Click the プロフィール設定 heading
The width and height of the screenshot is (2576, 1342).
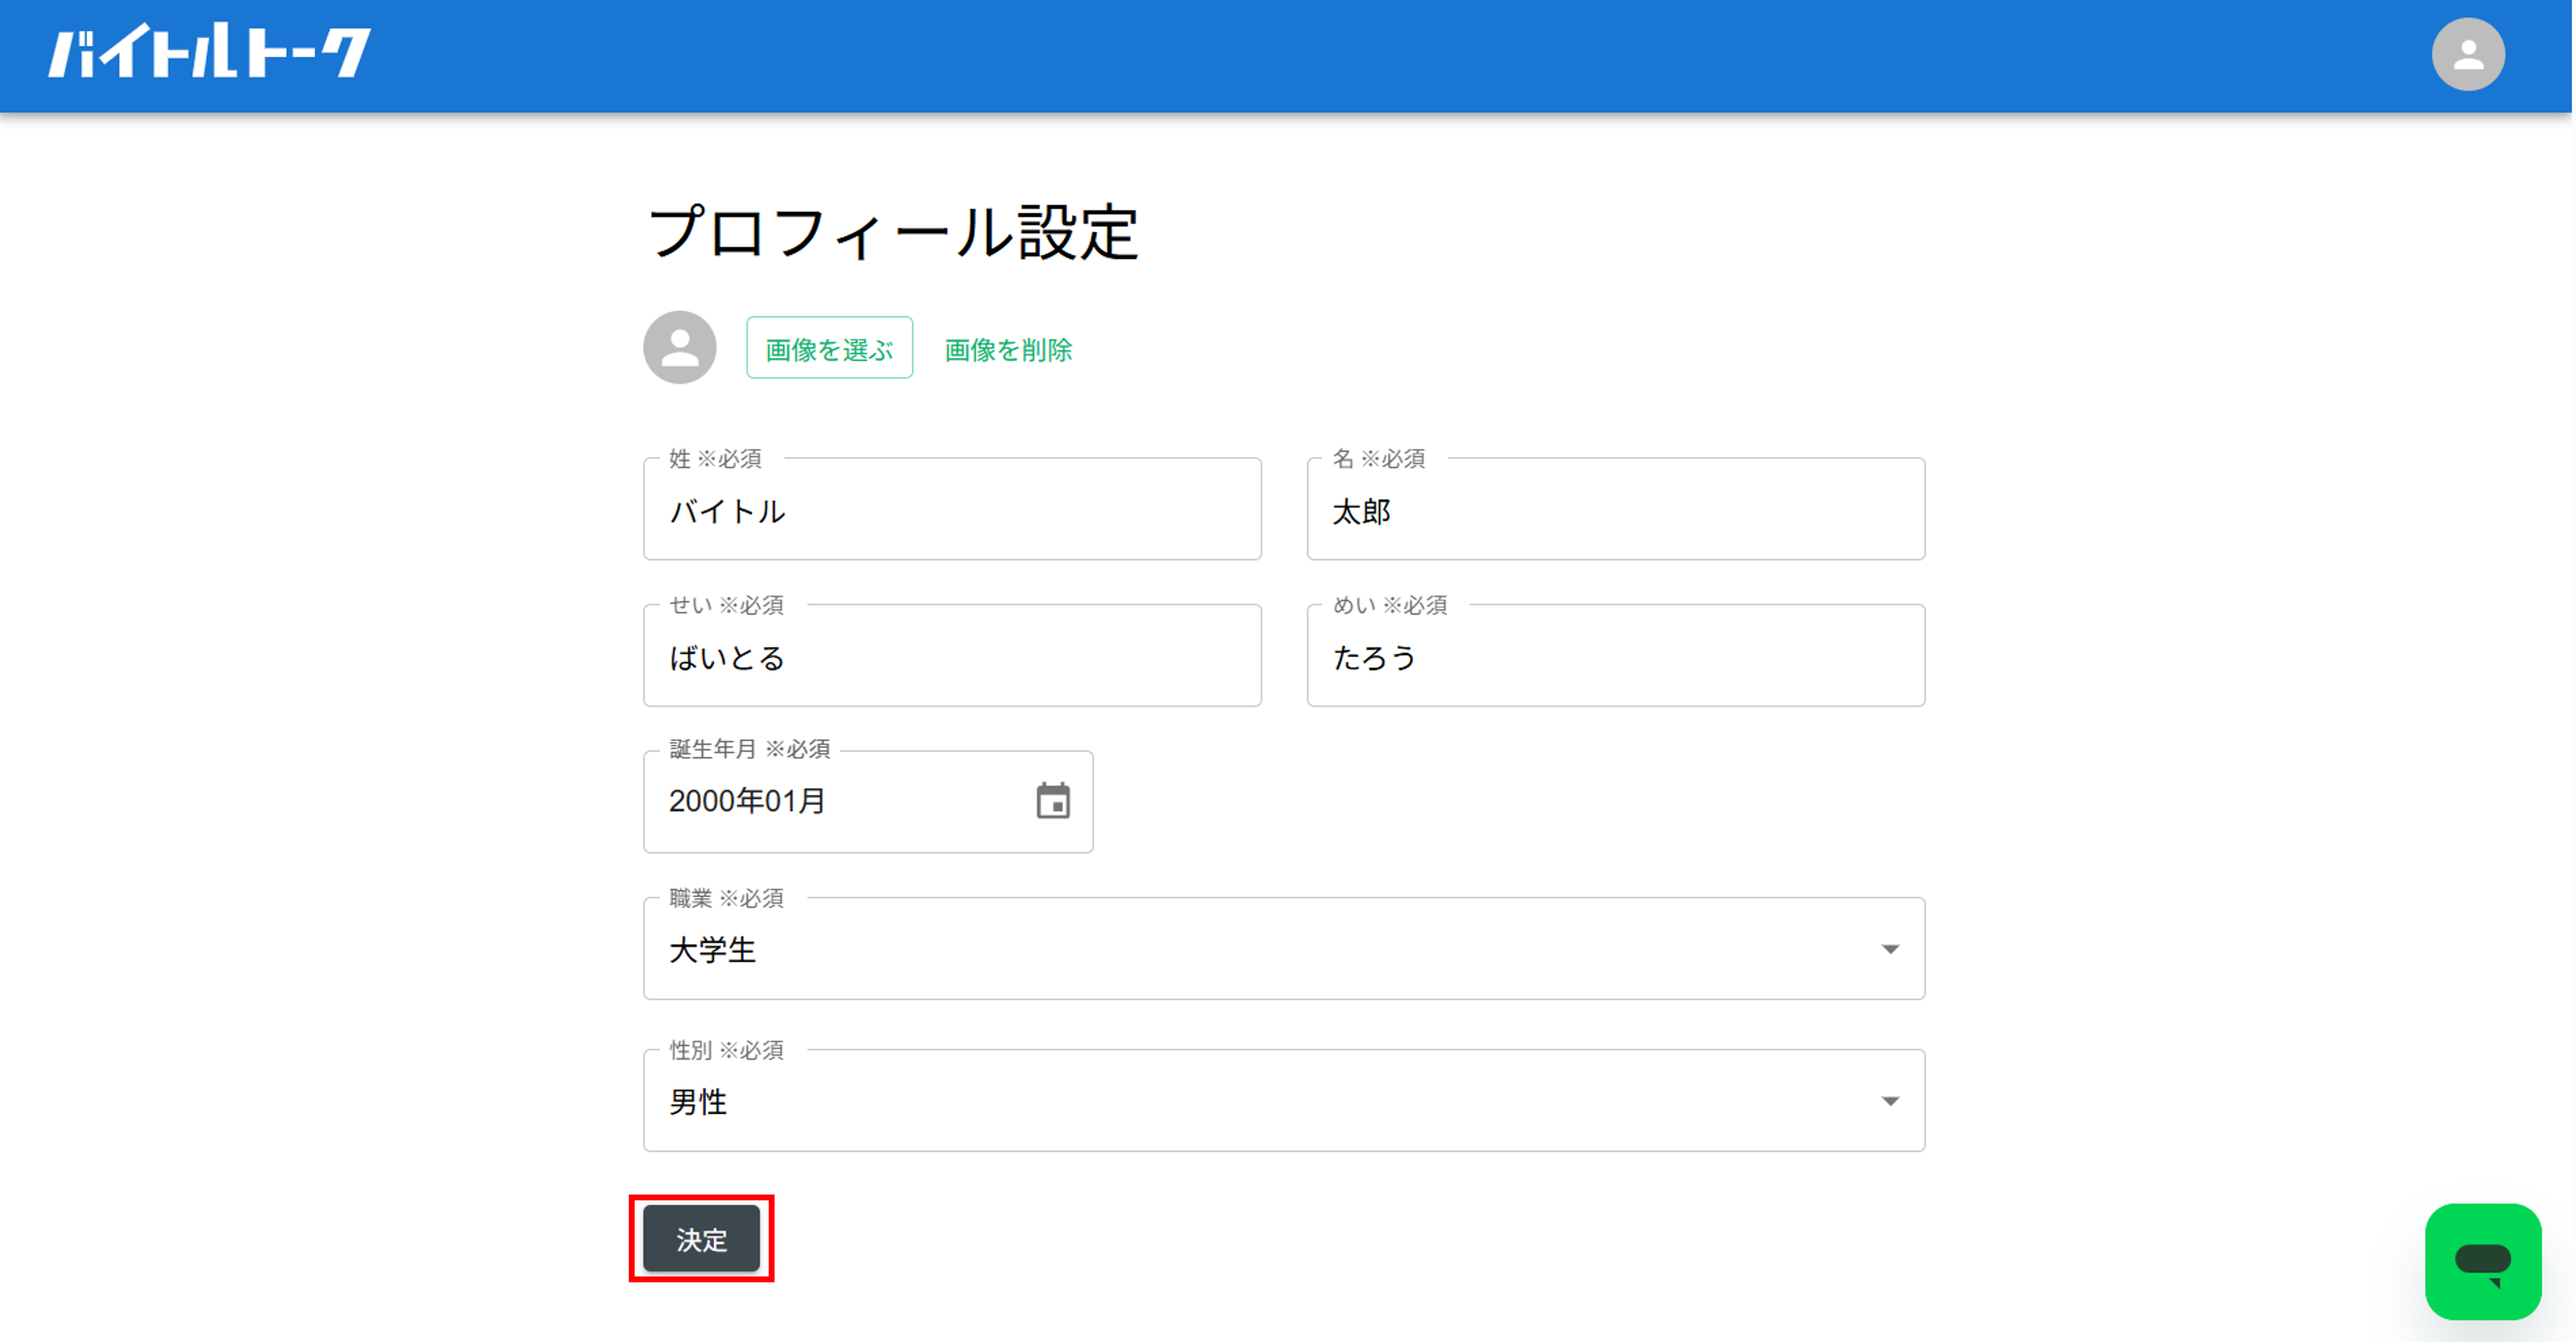(x=893, y=232)
